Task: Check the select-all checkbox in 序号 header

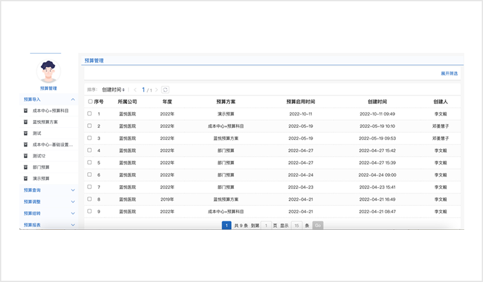Action: pyautogui.click(x=90, y=102)
